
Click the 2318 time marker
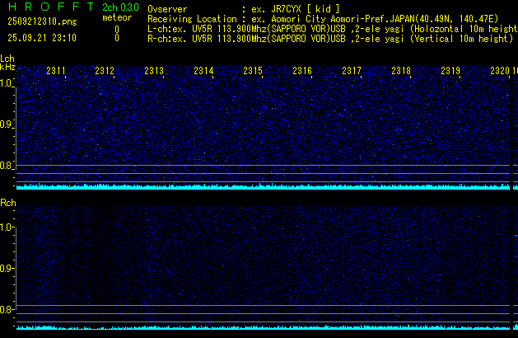coord(401,72)
